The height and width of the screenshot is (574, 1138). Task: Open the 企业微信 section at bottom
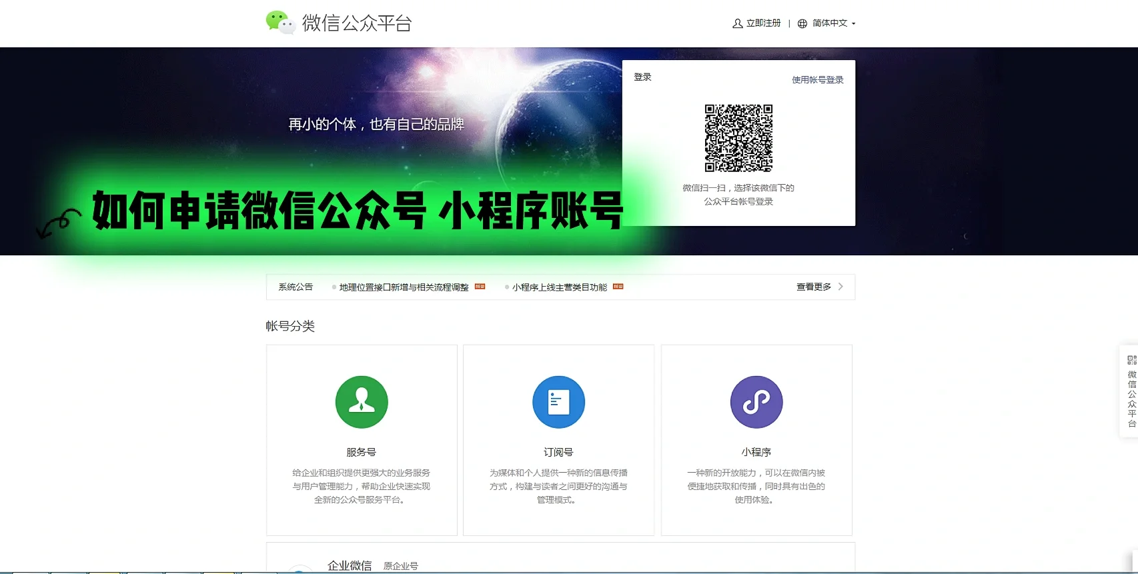350,565
